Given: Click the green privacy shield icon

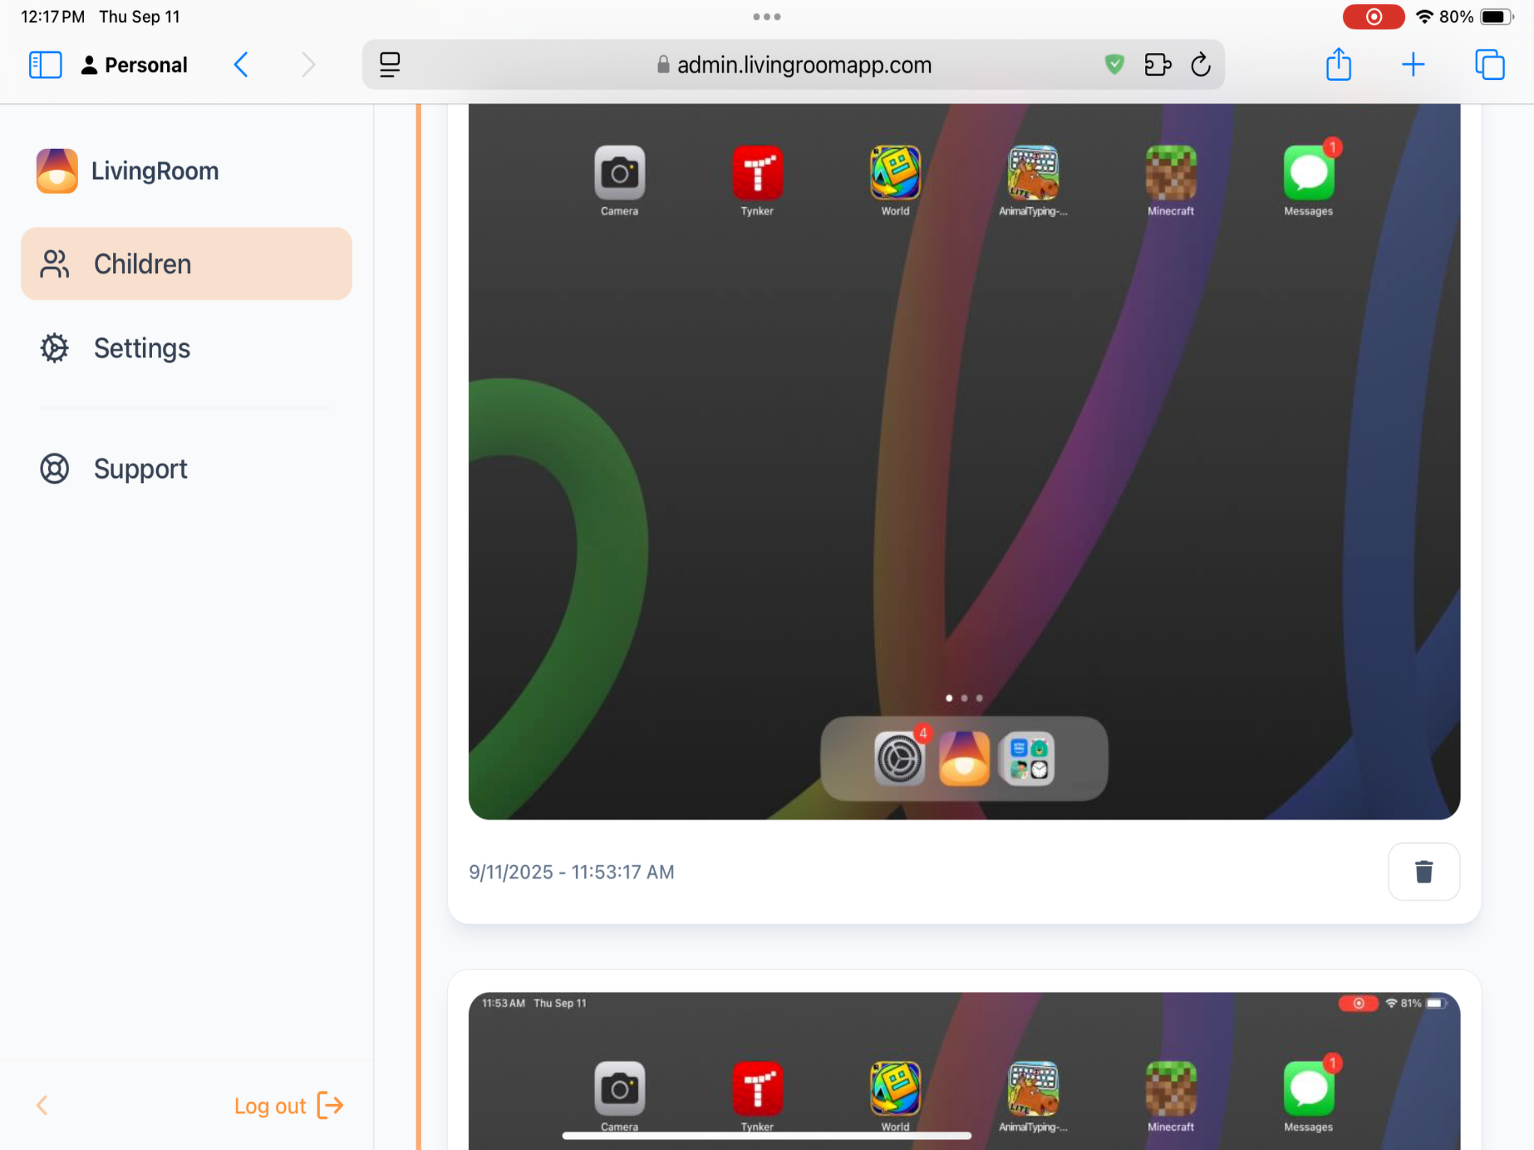Looking at the screenshot, I should (x=1114, y=65).
